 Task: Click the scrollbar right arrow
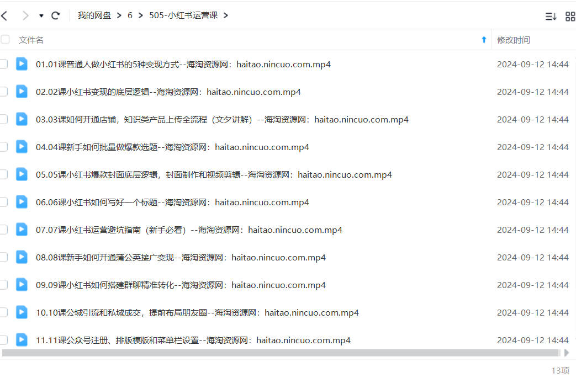click(x=567, y=353)
